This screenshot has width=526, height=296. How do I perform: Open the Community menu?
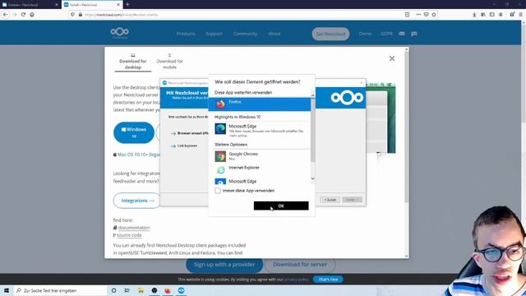click(x=245, y=34)
